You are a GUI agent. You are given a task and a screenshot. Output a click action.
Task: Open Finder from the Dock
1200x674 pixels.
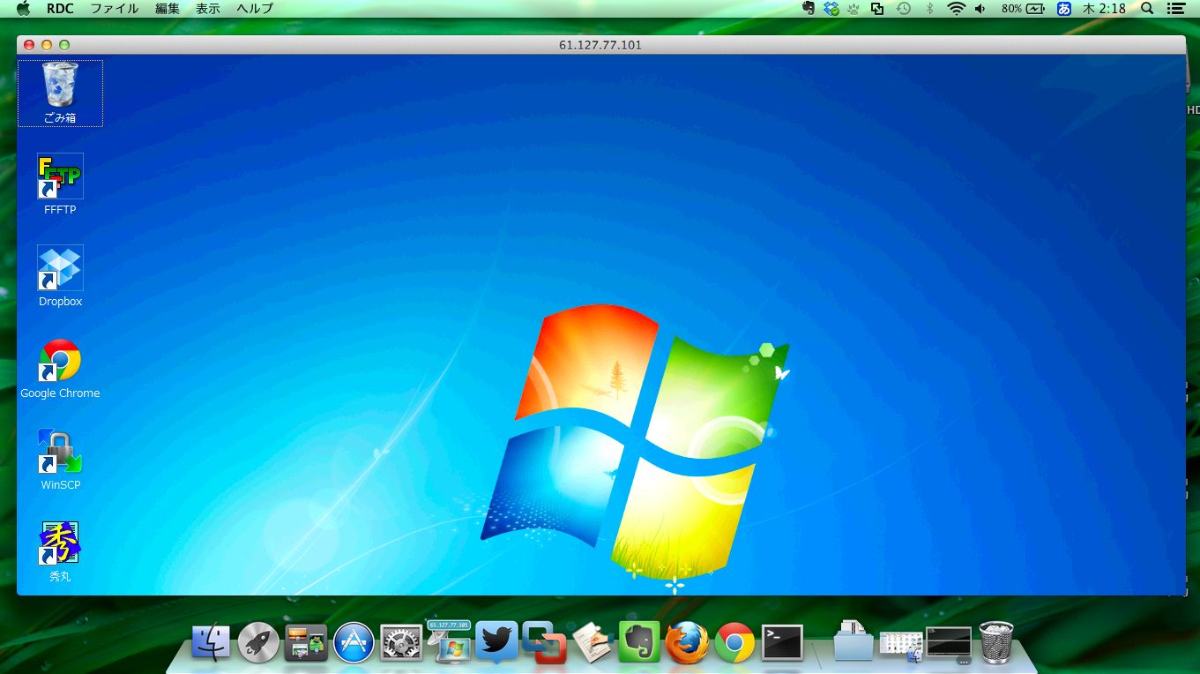211,642
